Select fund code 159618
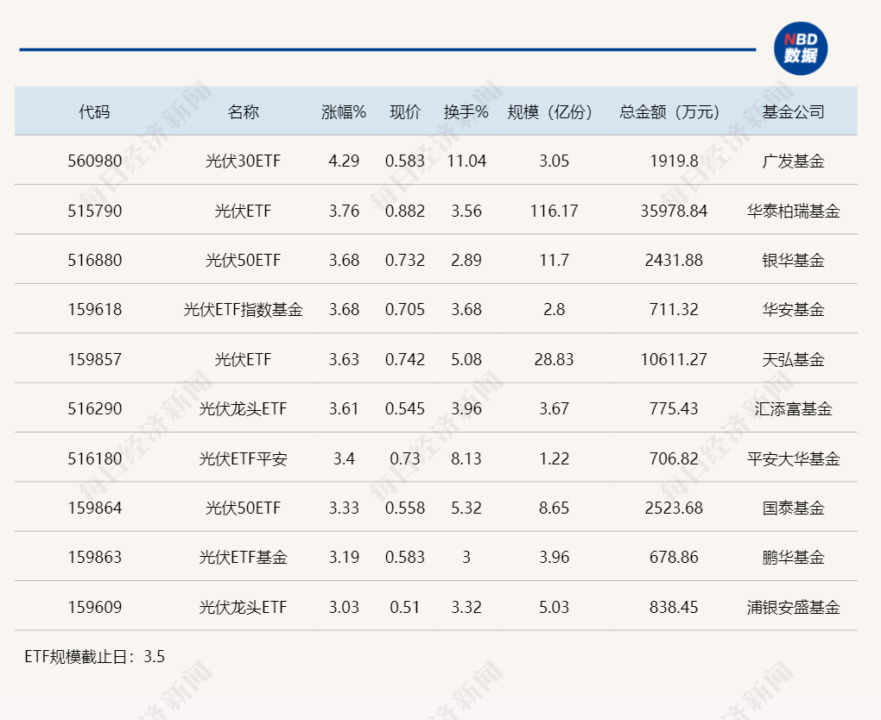Image resolution: width=881 pixels, height=720 pixels. 94,309
